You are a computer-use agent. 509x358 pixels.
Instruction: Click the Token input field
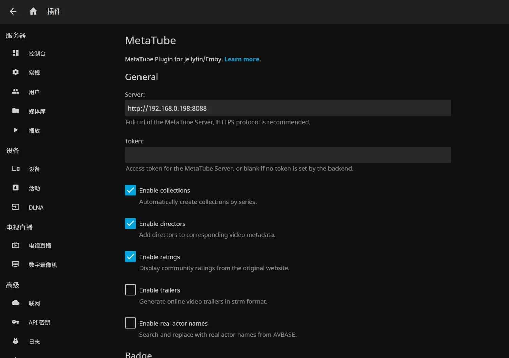288,155
